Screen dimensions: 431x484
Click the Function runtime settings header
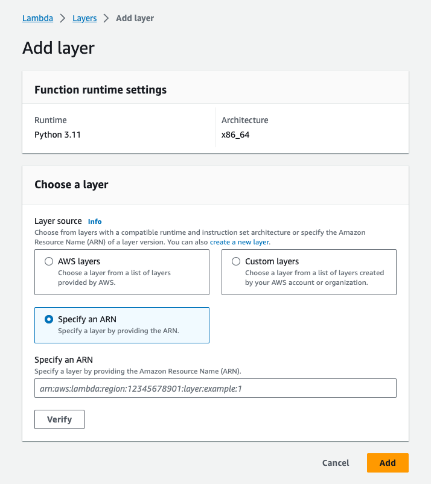pyautogui.click(x=100, y=90)
